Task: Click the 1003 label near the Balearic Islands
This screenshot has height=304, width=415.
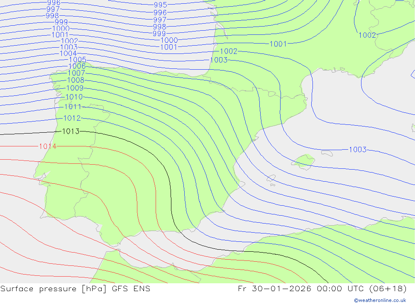Action: click(x=358, y=149)
